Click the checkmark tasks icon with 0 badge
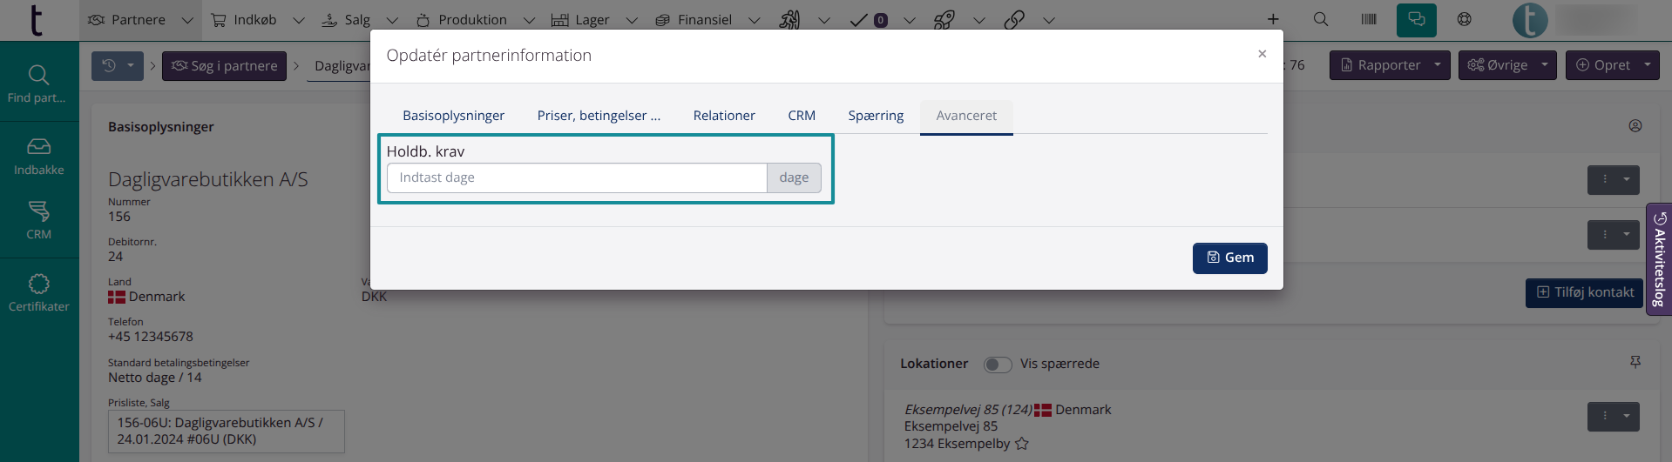 (868, 19)
